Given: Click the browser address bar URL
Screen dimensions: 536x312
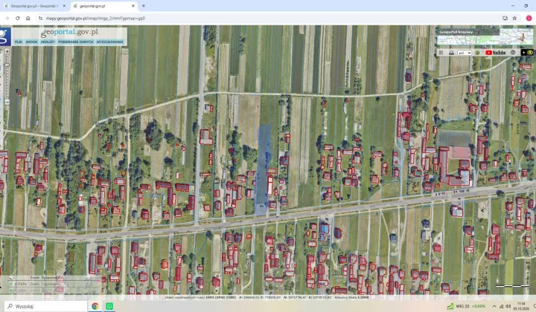Looking at the screenshot, I should point(96,19).
